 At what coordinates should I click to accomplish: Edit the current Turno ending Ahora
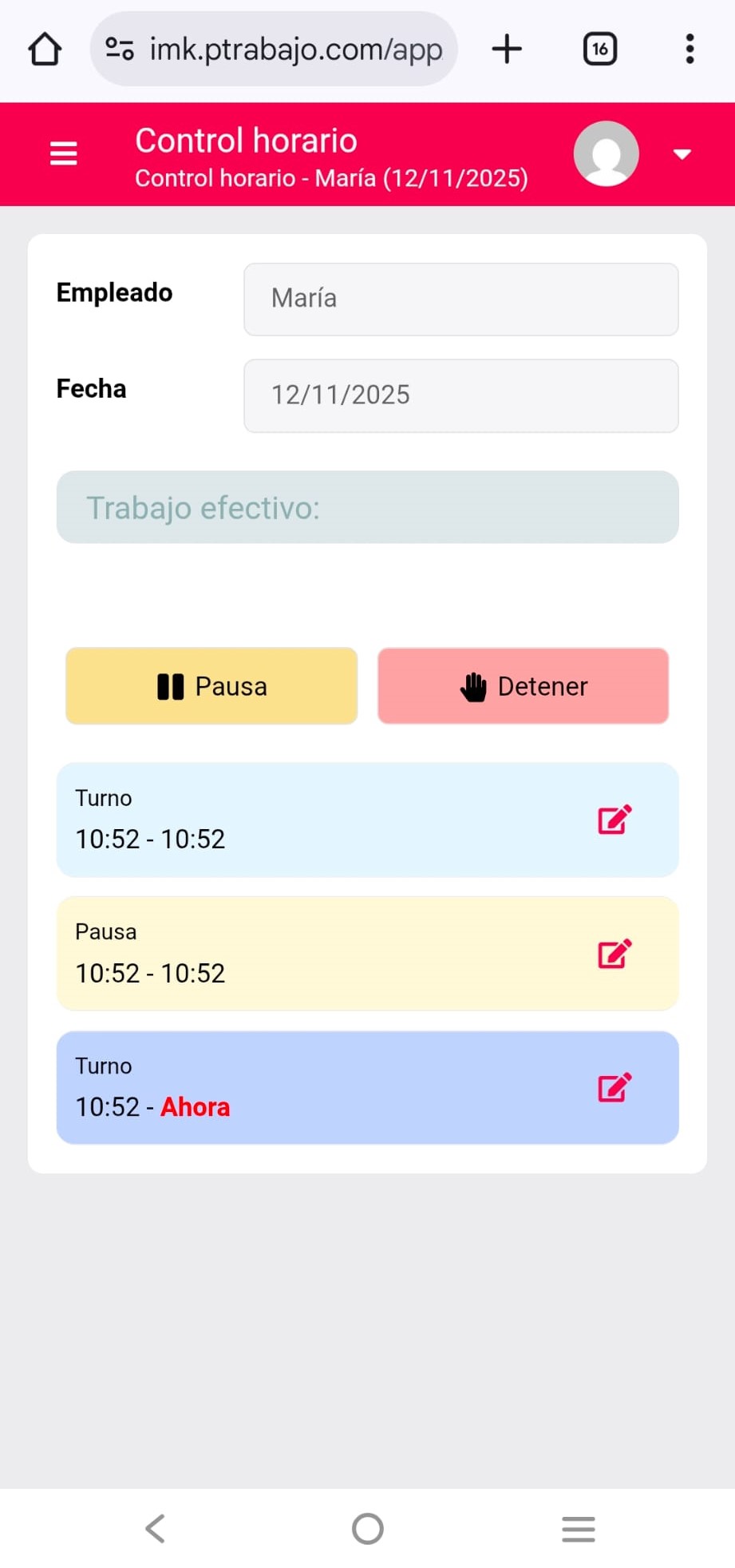(x=614, y=1087)
